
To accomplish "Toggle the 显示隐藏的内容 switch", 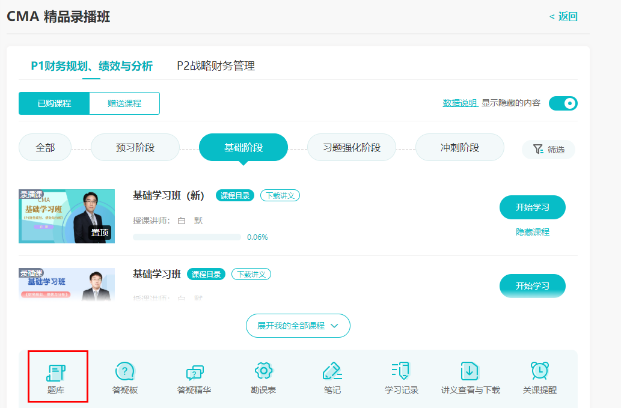I will pos(563,103).
